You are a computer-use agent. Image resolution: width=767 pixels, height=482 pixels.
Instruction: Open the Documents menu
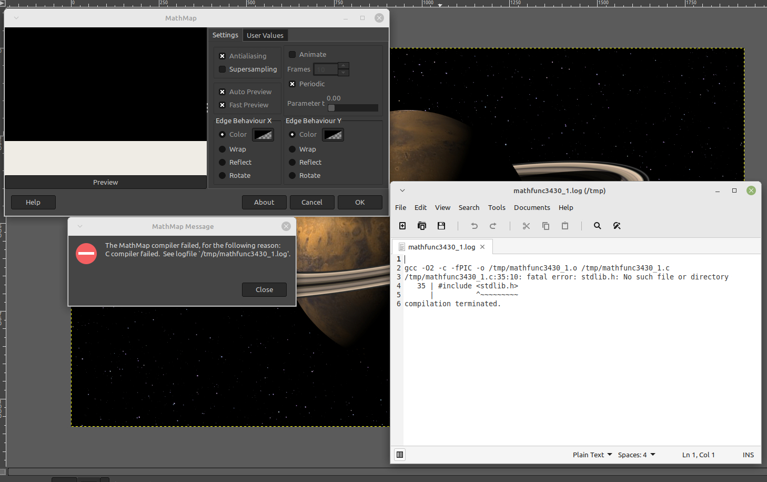(532, 208)
